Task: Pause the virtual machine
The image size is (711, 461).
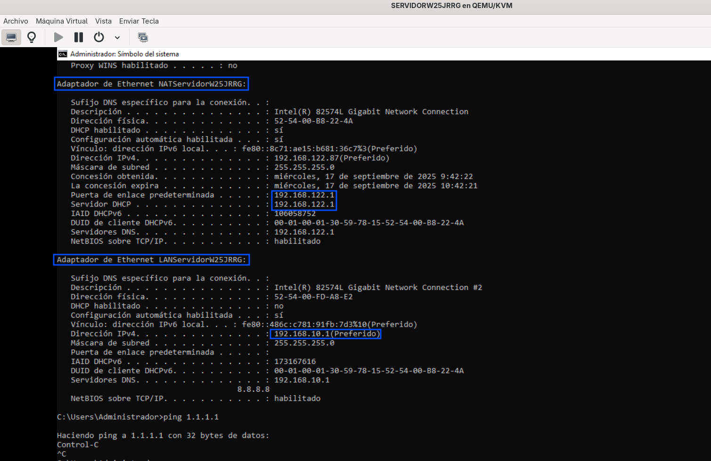Action: (x=79, y=37)
